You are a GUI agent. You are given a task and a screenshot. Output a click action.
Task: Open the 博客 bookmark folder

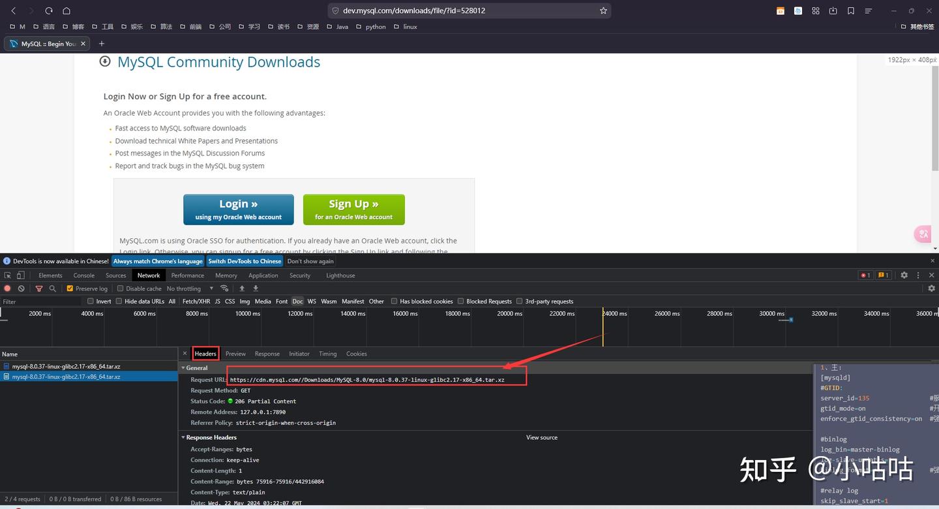tap(73, 27)
